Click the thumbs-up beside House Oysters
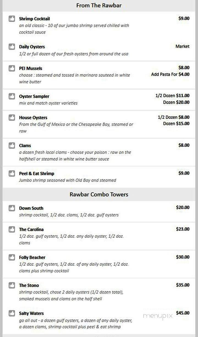The width and height of the screenshot is (198, 337). coord(12,117)
